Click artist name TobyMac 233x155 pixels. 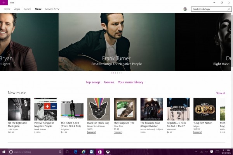click(x=65, y=129)
